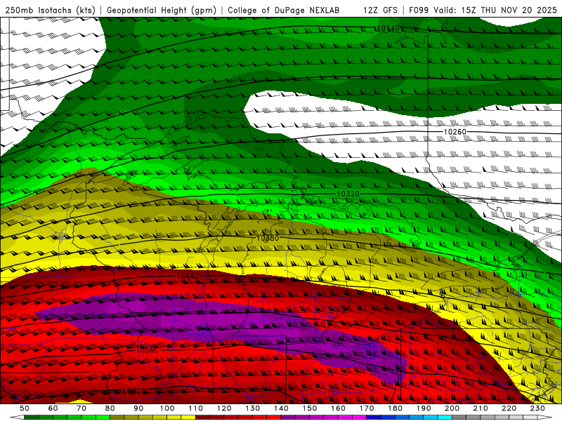Click the 70 value on the legend scale

pos(81,408)
